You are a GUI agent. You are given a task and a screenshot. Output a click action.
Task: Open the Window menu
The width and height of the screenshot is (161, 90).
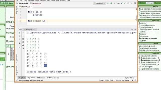coord(63,0)
